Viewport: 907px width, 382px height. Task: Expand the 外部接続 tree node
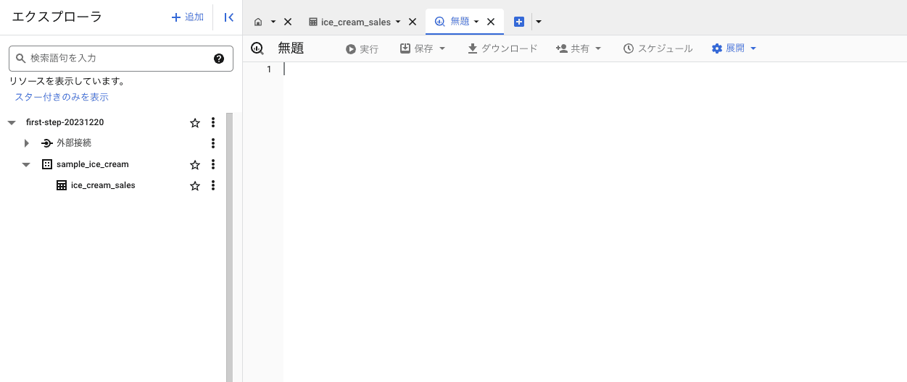27,143
